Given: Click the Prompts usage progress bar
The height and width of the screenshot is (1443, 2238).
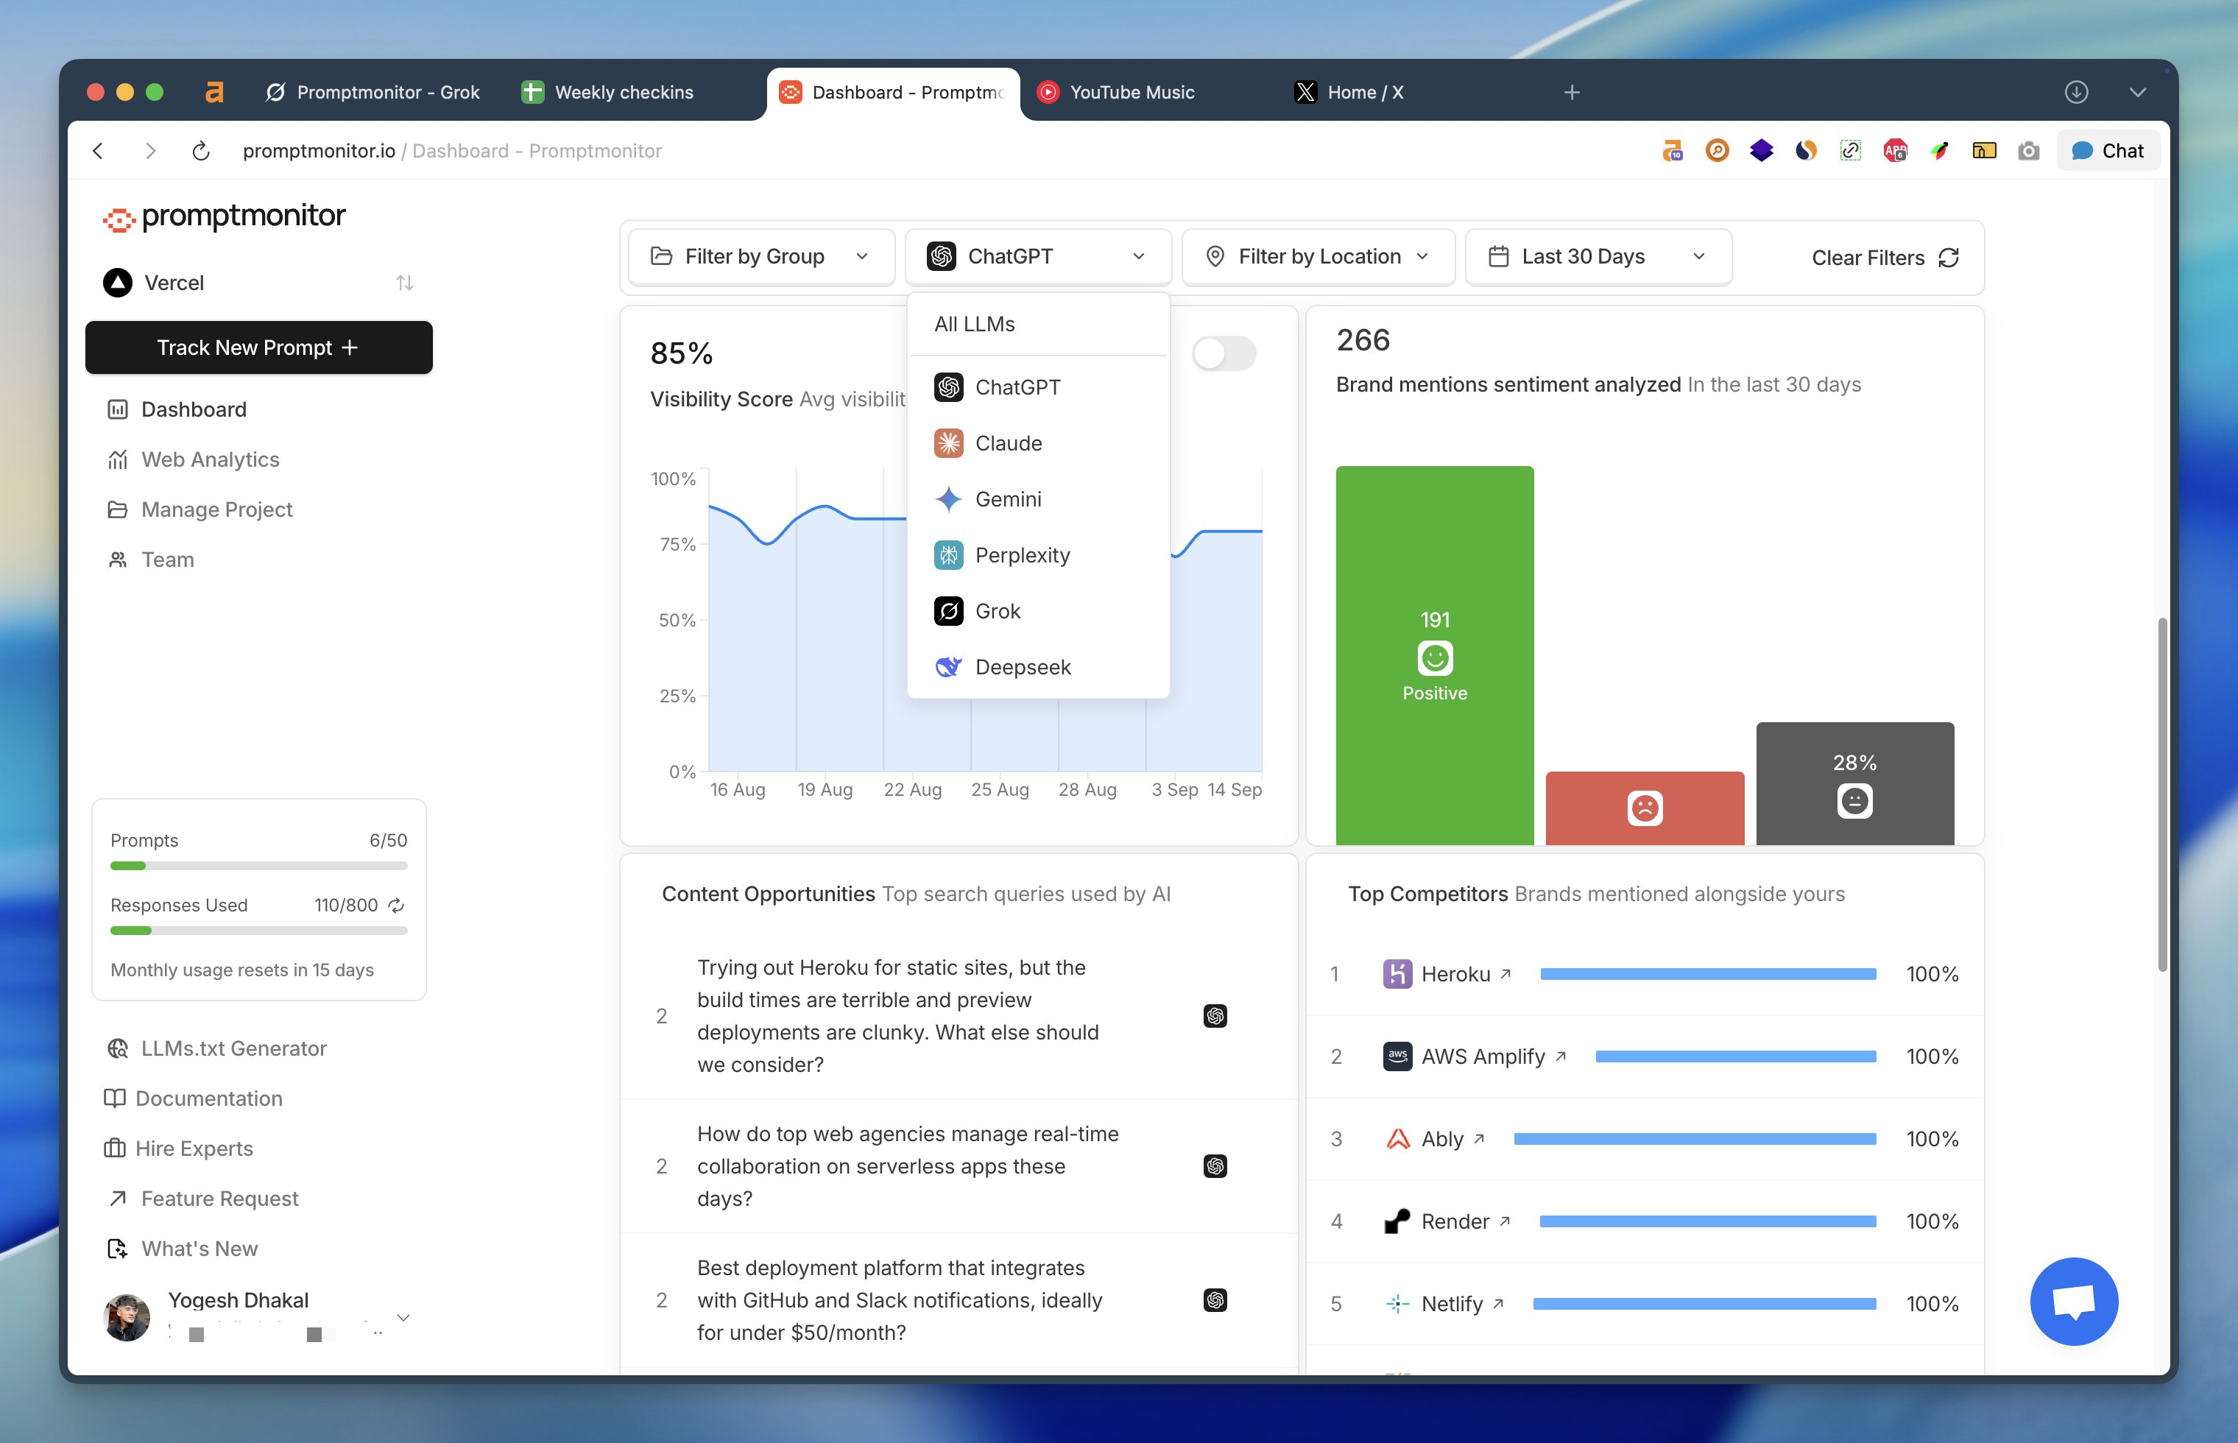Looking at the screenshot, I should click(x=258, y=866).
